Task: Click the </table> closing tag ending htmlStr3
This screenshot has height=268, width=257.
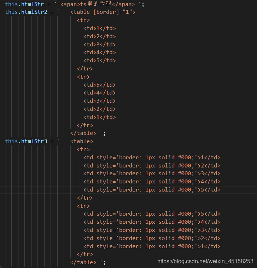Action: [x=83, y=262]
